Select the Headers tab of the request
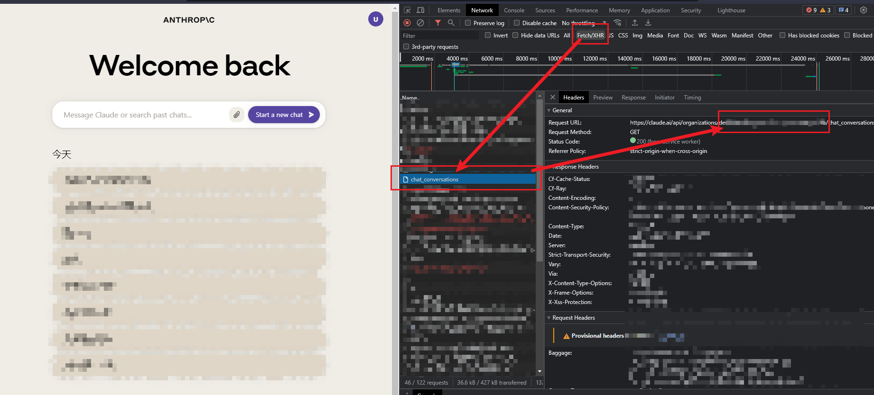Viewport: 874px width, 395px height. [573, 97]
